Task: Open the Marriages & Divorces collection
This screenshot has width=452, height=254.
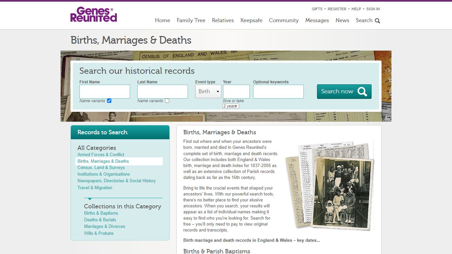Action: (x=105, y=226)
